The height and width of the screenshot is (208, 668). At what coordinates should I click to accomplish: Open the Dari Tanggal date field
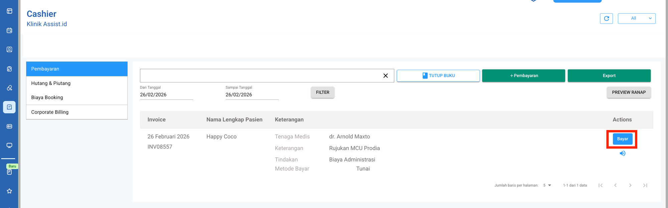[166, 94]
